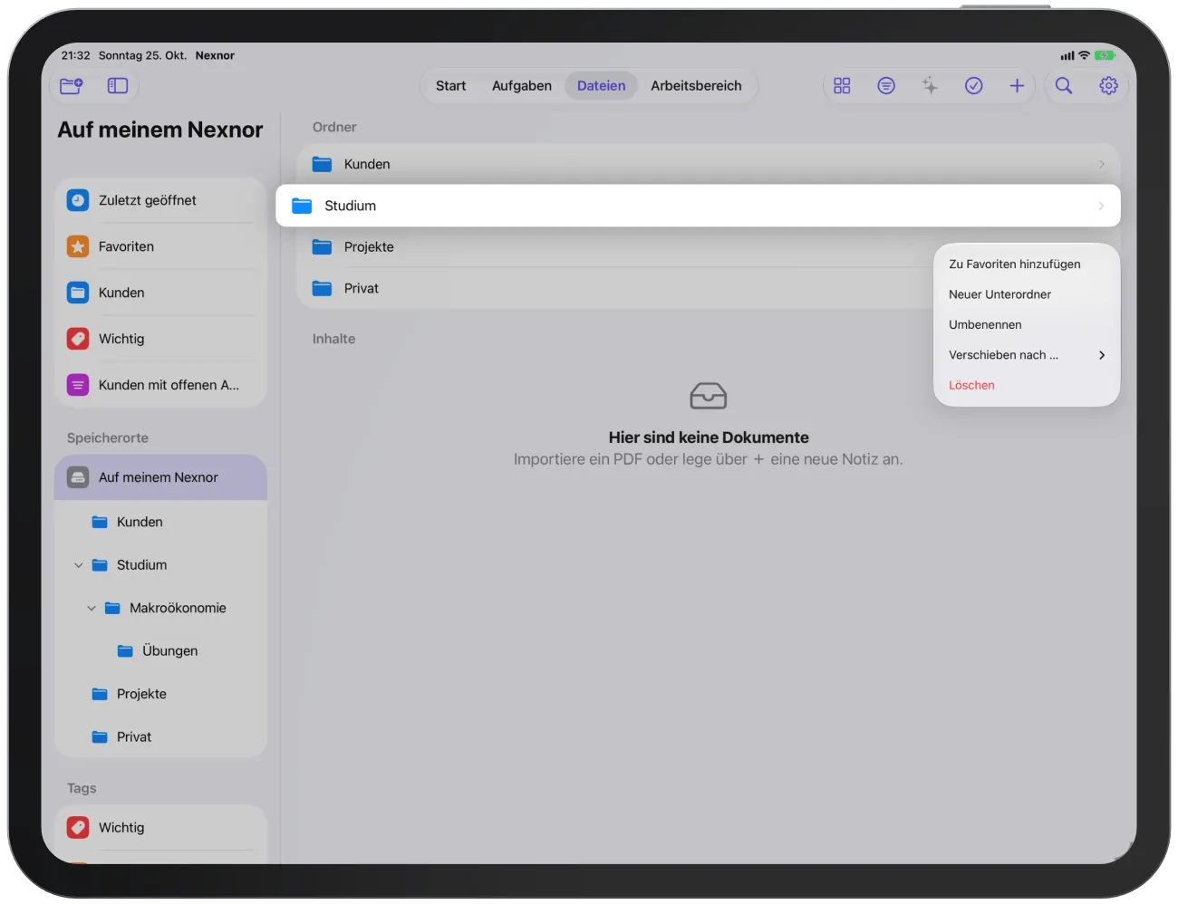1178x904 pixels.
Task: Open search with magnifier icon
Action: (1064, 86)
